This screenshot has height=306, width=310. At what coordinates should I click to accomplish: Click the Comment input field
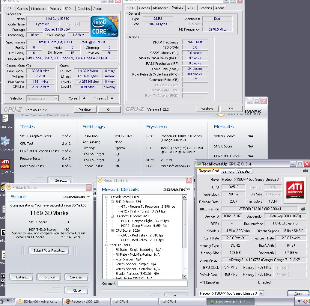click(x=152, y=284)
